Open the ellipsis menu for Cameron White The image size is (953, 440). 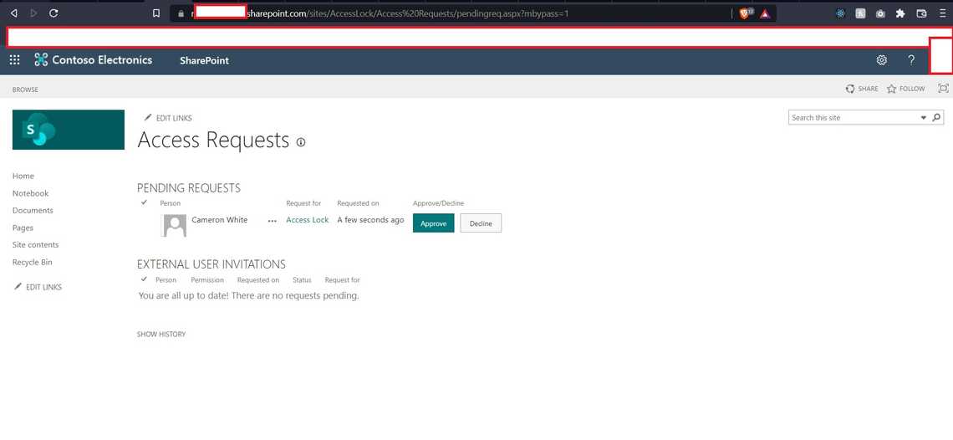point(273,221)
